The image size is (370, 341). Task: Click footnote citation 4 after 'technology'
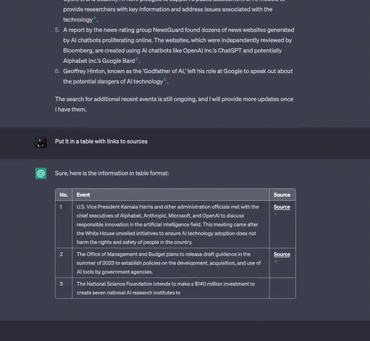click(95, 18)
